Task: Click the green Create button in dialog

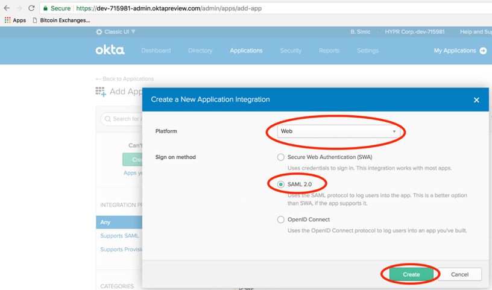Action: pos(411,274)
